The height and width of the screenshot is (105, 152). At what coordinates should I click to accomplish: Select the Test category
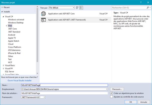click(10, 59)
